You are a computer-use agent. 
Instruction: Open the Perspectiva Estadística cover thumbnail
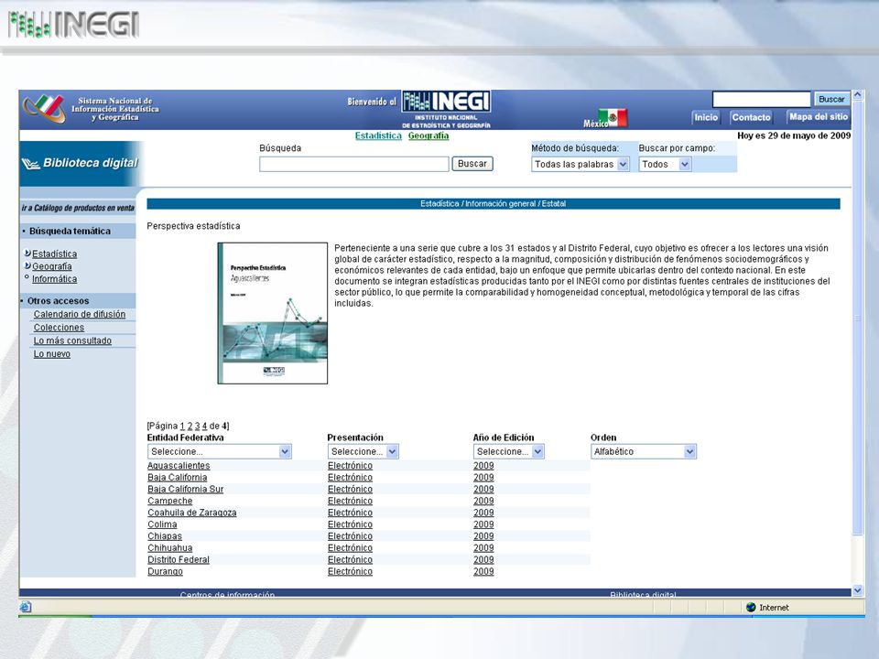coord(273,313)
